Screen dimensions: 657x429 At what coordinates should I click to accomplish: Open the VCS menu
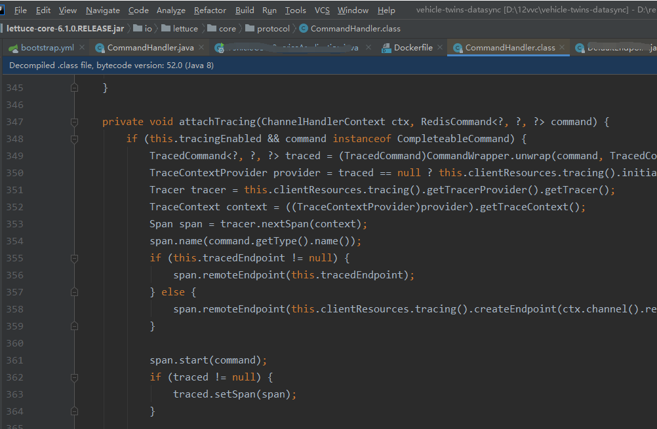pos(322,10)
